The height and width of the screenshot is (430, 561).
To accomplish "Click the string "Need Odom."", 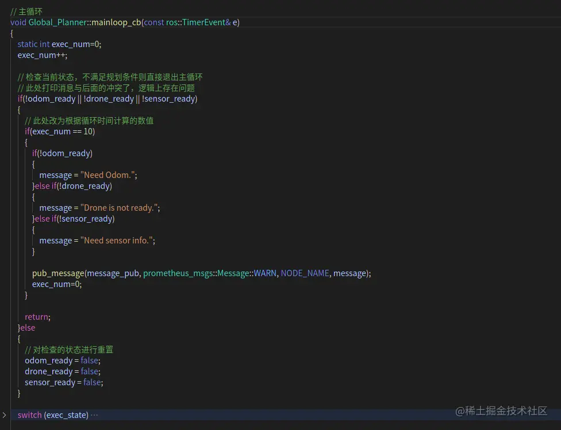I will (x=107, y=175).
